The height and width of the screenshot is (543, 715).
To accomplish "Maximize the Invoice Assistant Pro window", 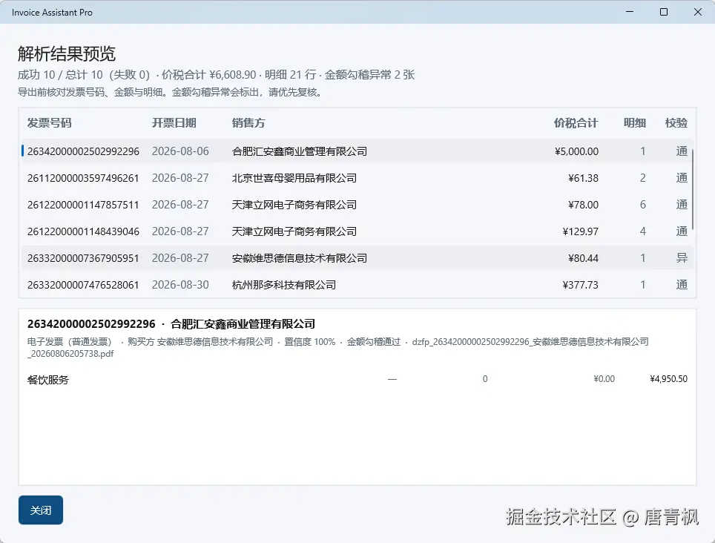I will (x=664, y=12).
